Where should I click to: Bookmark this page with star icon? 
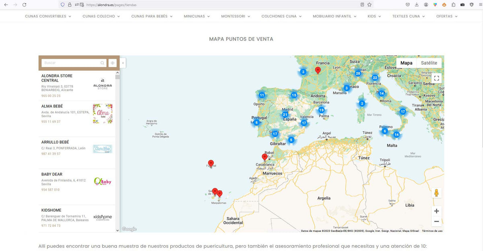[369, 4]
